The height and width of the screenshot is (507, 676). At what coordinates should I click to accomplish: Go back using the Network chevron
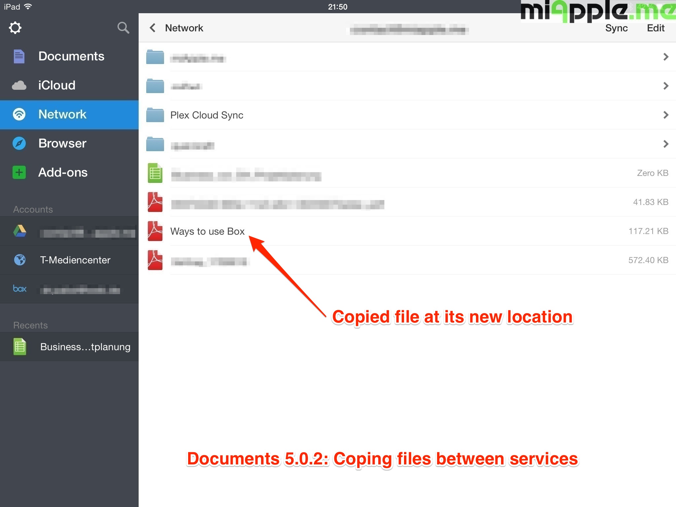pyautogui.click(x=153, y=28)
